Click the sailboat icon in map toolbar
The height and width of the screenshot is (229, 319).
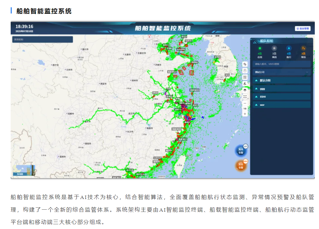(245, 84)
